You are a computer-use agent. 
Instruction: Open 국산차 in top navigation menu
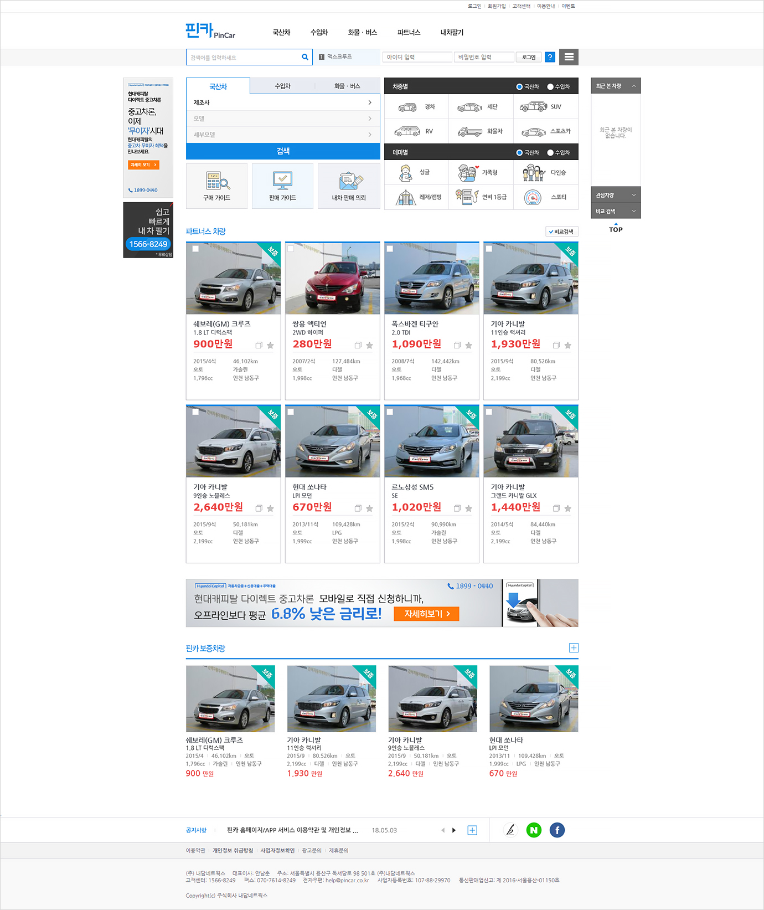coord(281,33)
